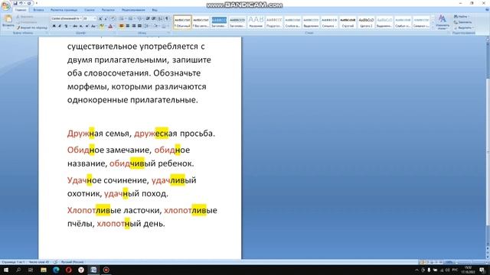This screenshot has height=275, width=490.
Task: Click the language indicator Русский (Россия)
Action: 72,262
